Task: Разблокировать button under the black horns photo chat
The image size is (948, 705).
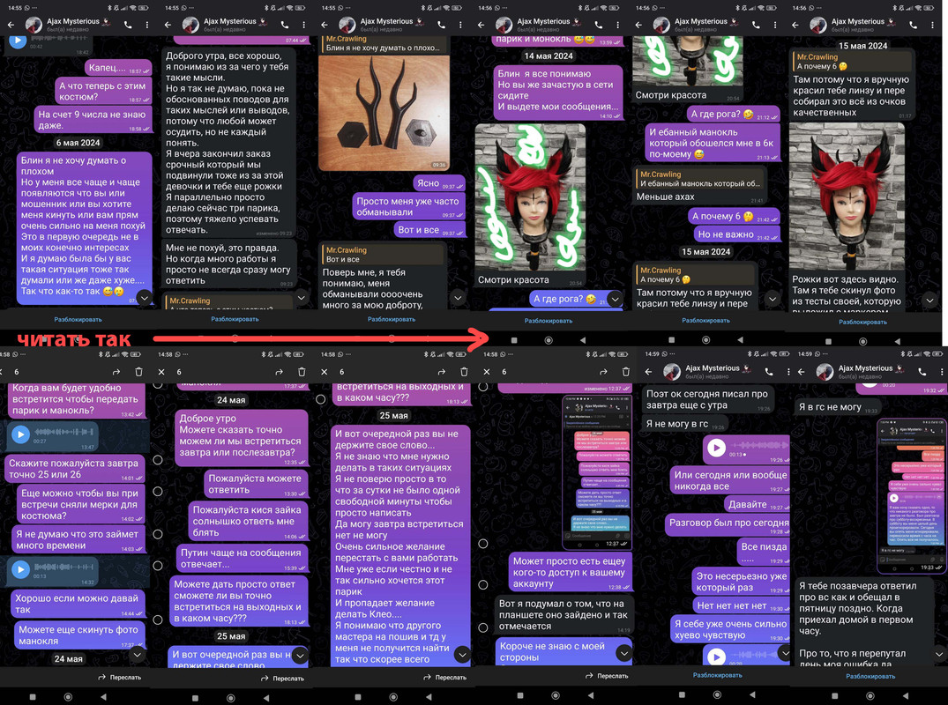Action: (392, 319)
